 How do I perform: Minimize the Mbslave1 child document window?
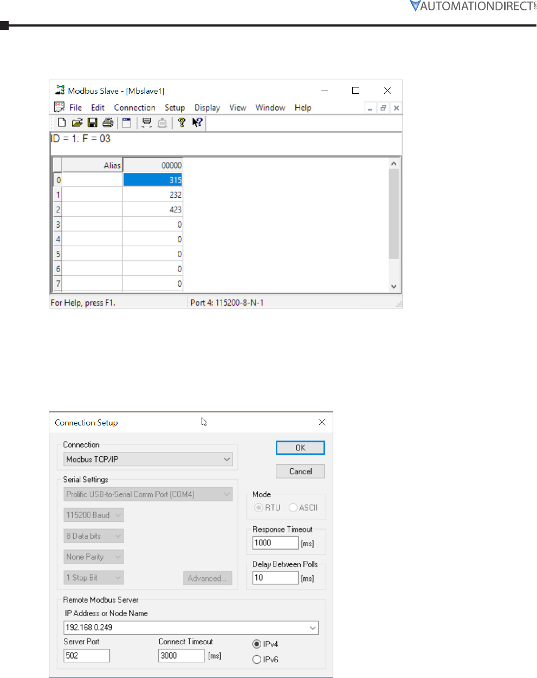[370, 108]
